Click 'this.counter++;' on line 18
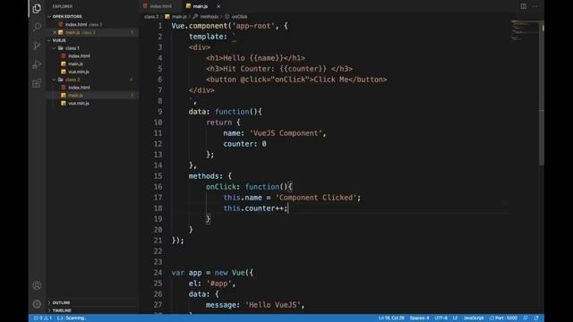The width and height of the screenshot is (573, 322). [255, 208]
